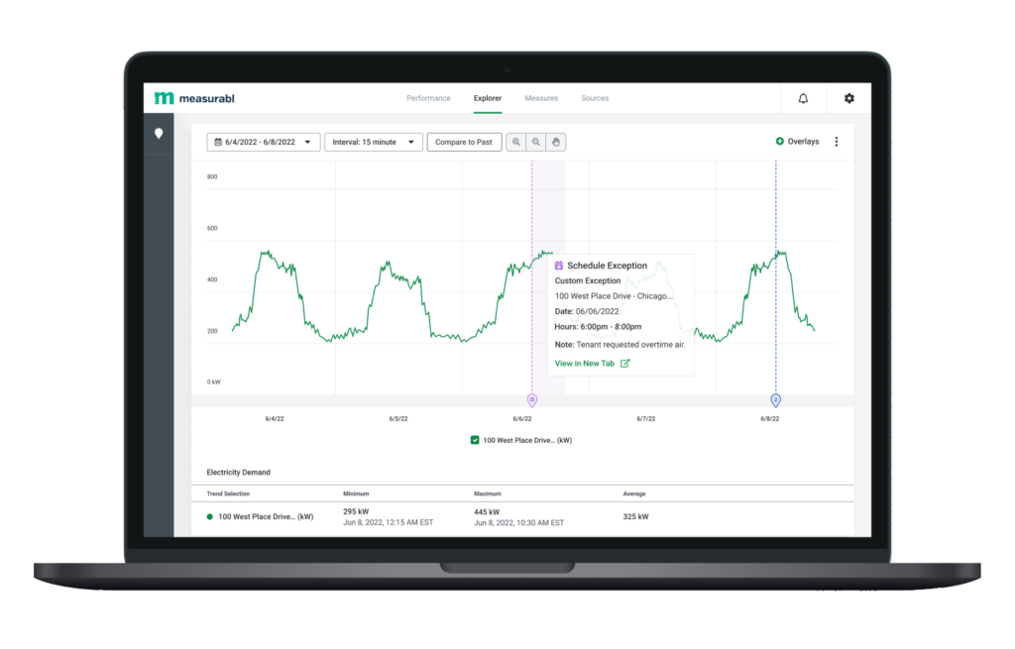Open the Interval: 15 minute dropdown
This screenshot has width=1015, height=649.
pyautogui.click(x=374, y=142)
